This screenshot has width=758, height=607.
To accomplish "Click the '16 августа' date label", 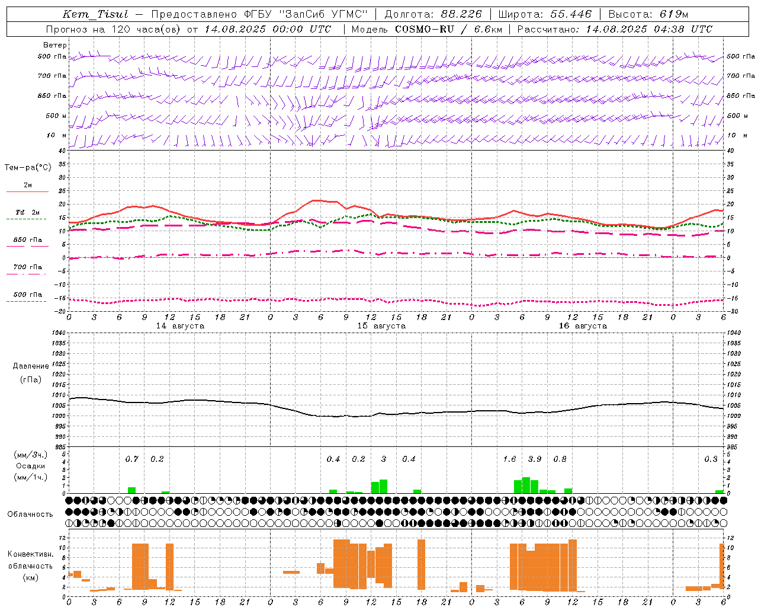I will (x=583, y=326).
